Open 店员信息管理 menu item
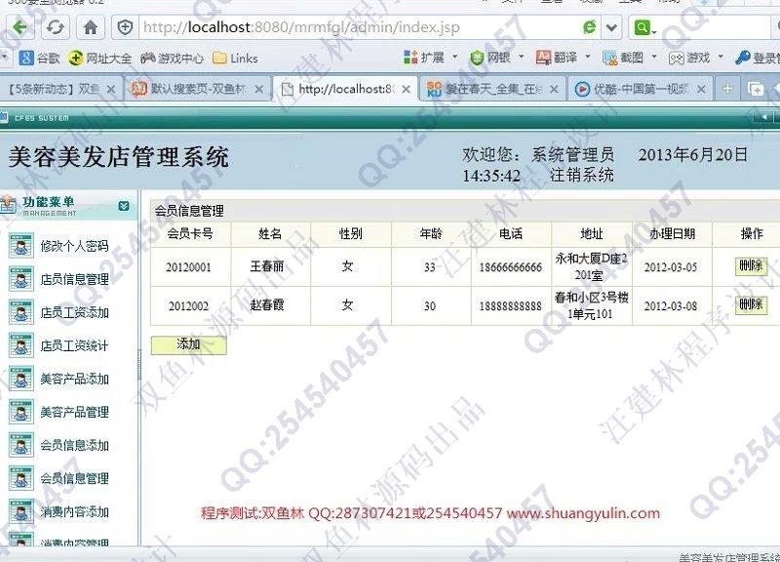 tap(74, 279)
